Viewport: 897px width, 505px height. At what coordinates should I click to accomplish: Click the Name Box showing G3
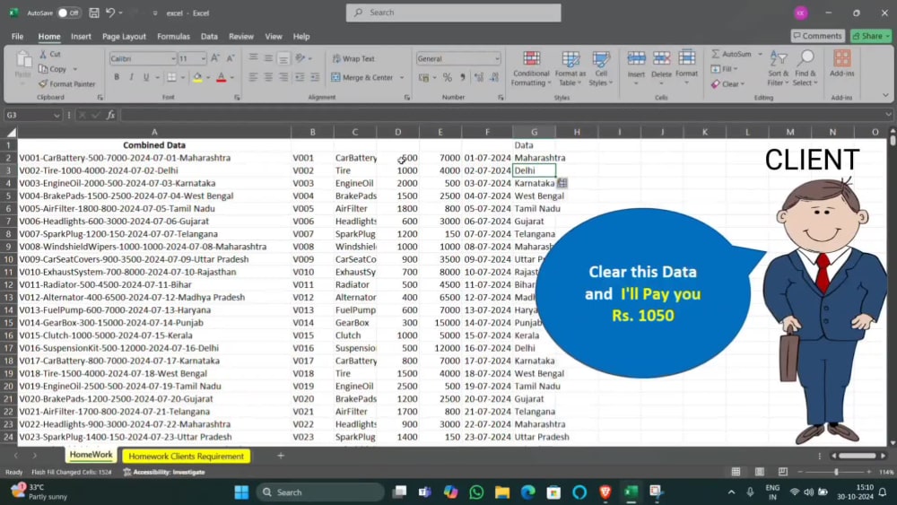click(x=32, y=115)
